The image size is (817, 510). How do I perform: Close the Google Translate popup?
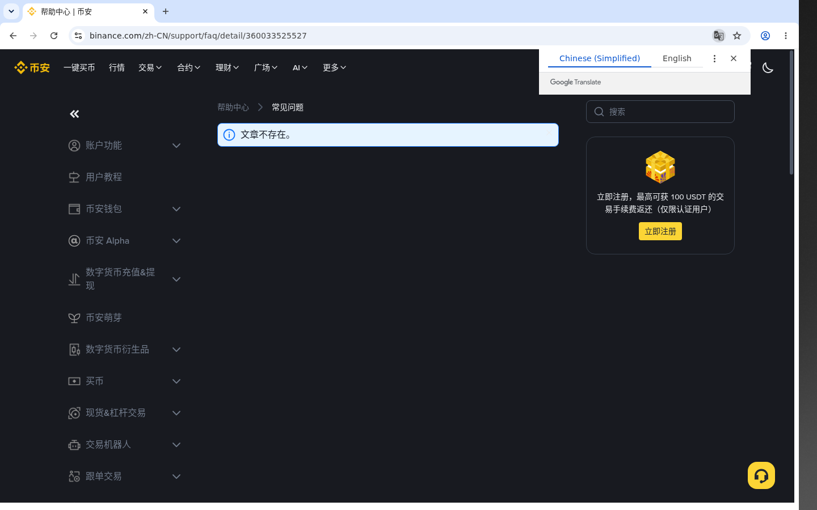pos(734,58)
